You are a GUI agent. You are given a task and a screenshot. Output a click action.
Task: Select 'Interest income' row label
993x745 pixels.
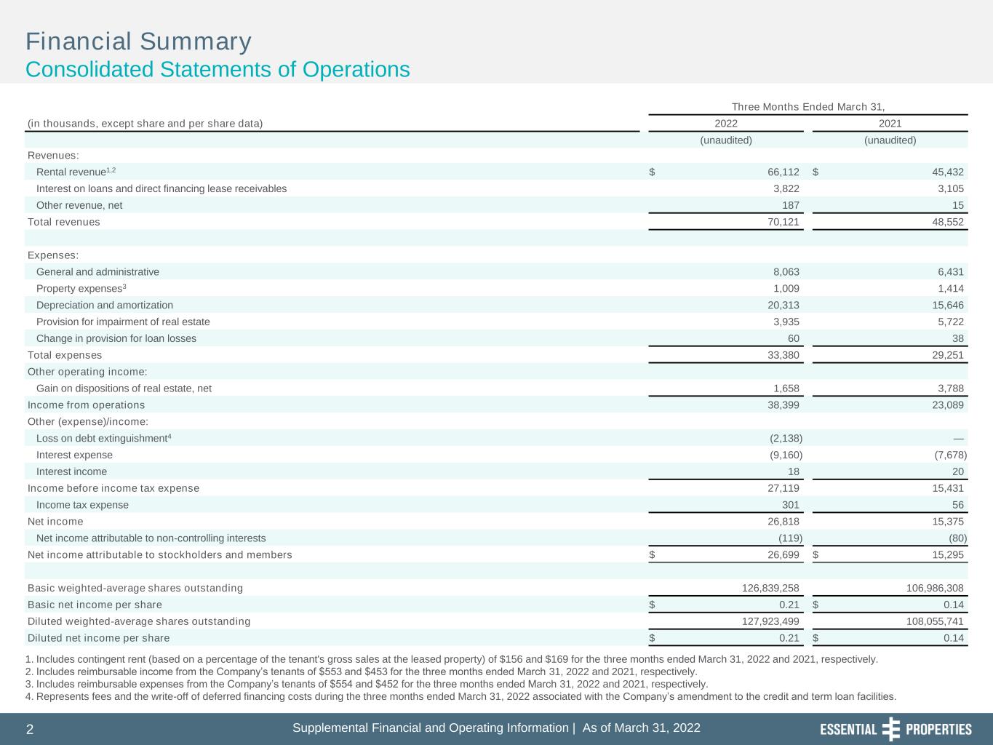coord(71,471)
